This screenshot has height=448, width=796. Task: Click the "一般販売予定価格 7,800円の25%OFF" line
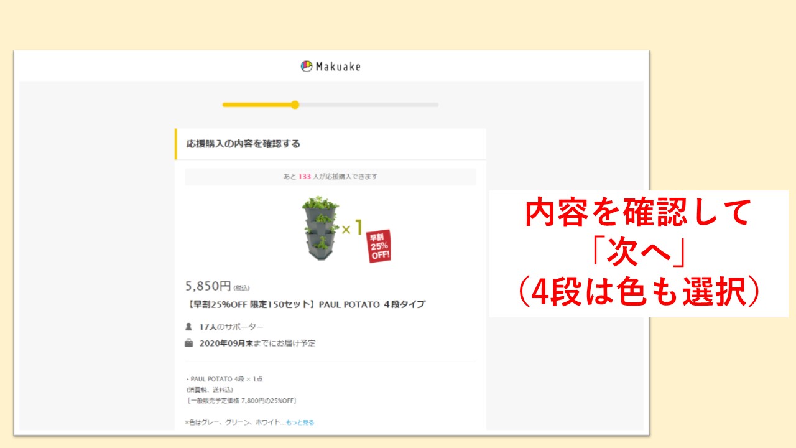click(241, 400)
